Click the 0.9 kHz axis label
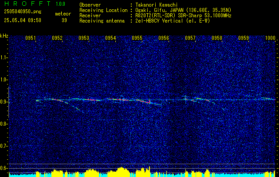 pyautogui.click(x=4, y=102)
